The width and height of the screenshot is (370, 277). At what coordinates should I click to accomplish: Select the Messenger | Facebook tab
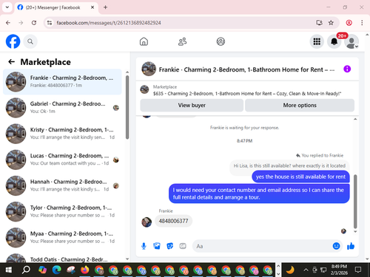tap(53, 7)
